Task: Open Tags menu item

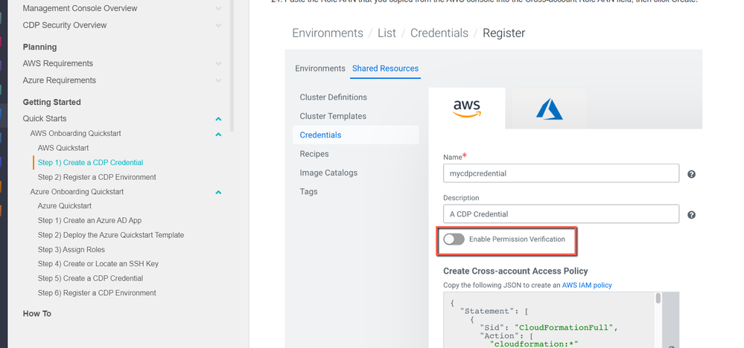Action: pyautogui.click(x=308, y=192)
